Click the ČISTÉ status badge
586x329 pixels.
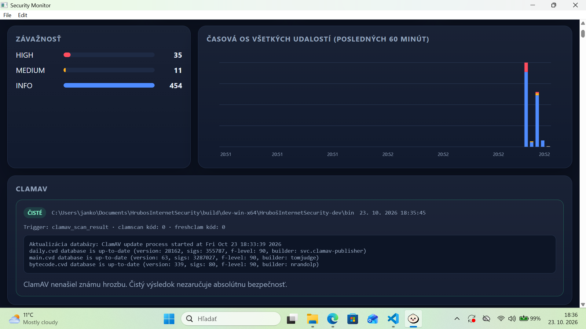(35, 213)
